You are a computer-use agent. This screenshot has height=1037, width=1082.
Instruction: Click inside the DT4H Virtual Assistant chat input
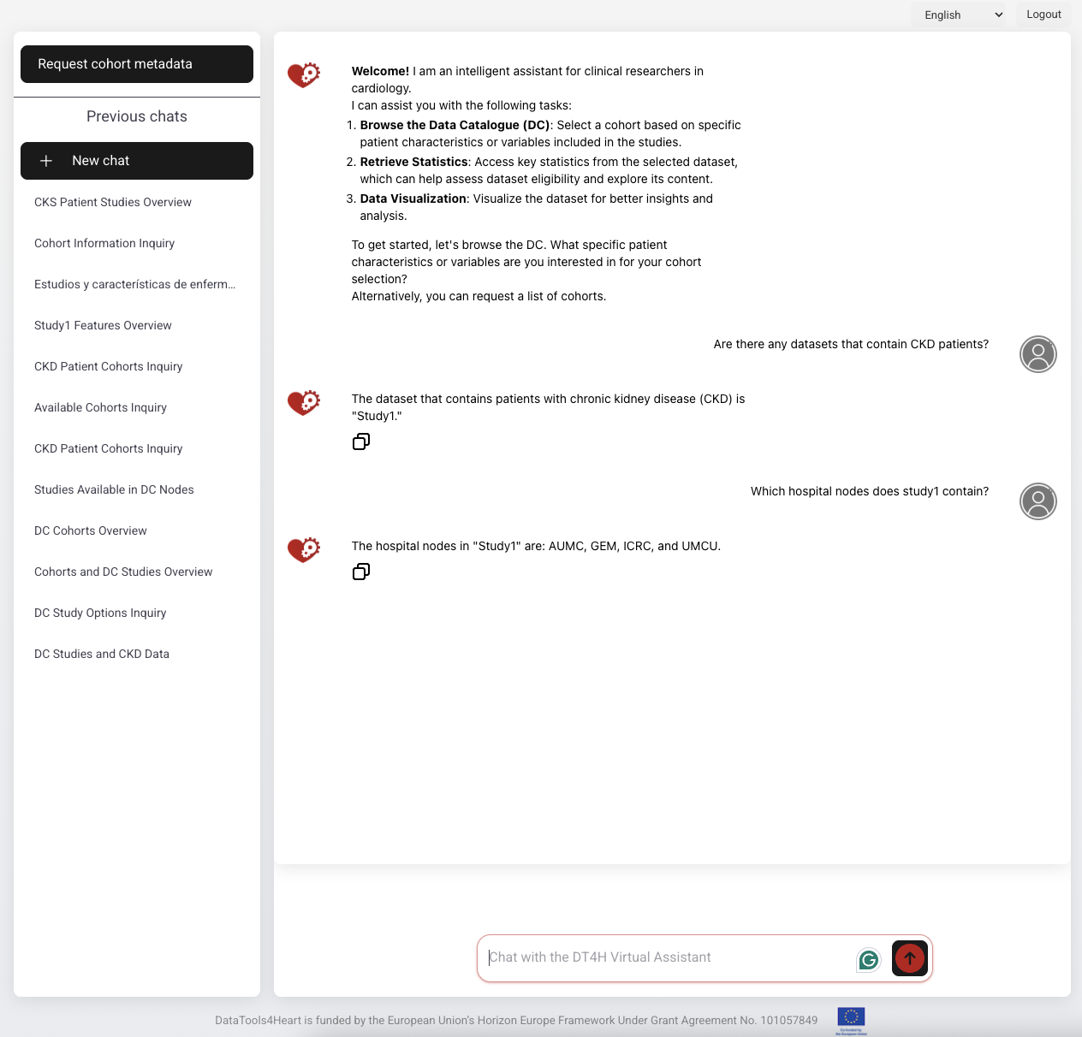click(x=668, y=957)
